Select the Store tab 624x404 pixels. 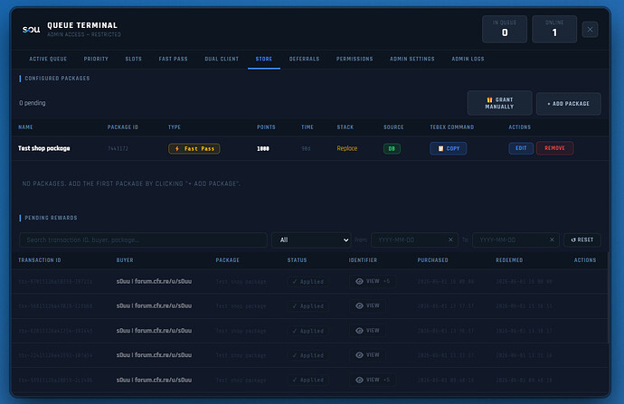click(x=264, y=59)
